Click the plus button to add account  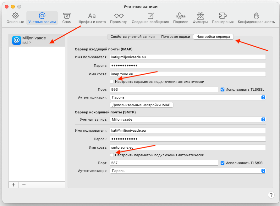pyautogui.click(x=14, y=185)
